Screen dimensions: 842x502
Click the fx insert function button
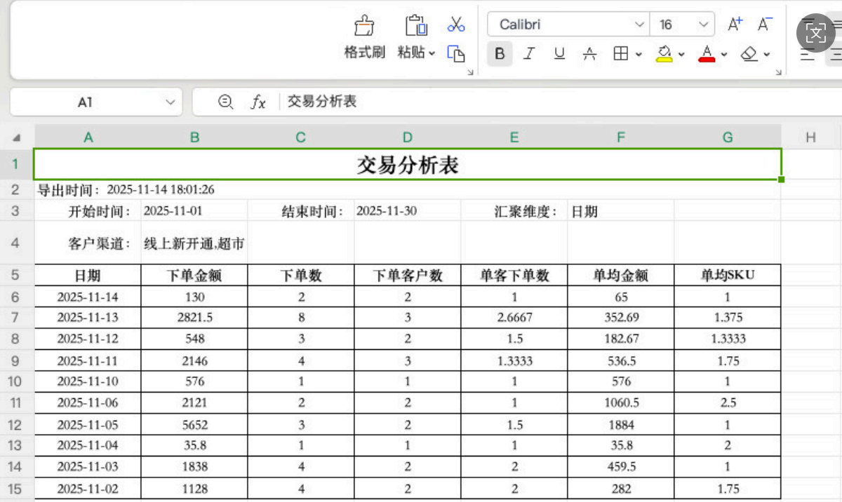[258, 102]
